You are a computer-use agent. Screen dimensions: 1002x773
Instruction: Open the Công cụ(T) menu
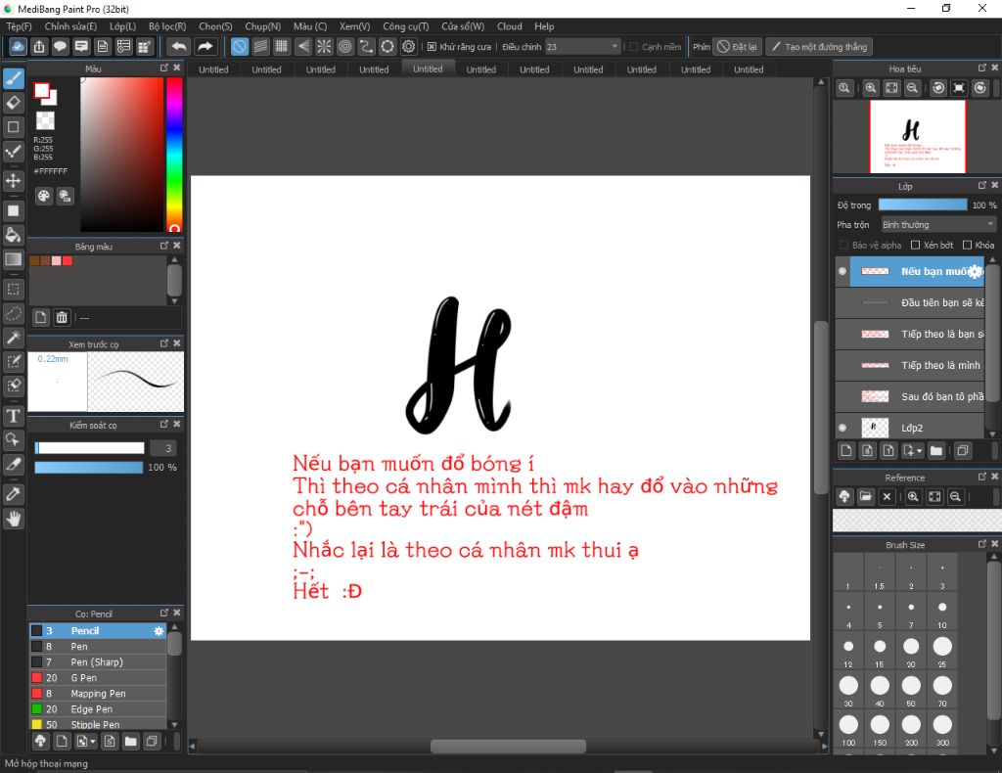(x=406, y=26)
